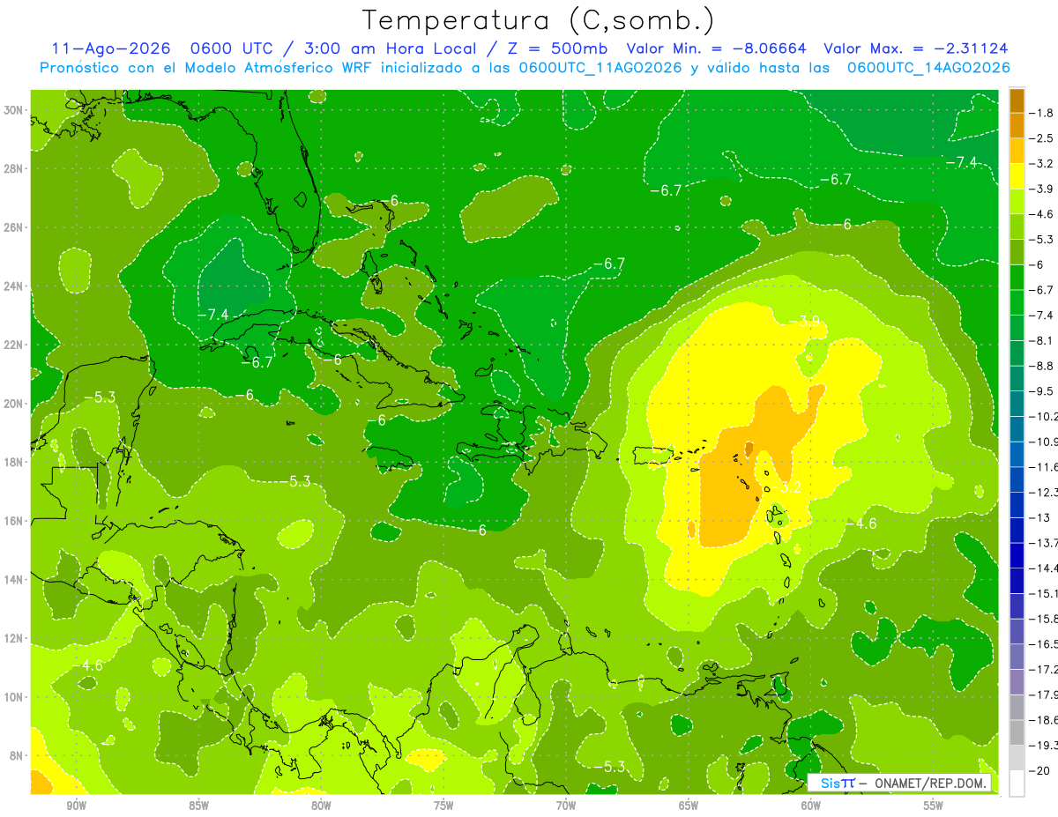Screen dimensions: 1058x817
Task: Click the '60W' longitude axis label
Action: 811,806
